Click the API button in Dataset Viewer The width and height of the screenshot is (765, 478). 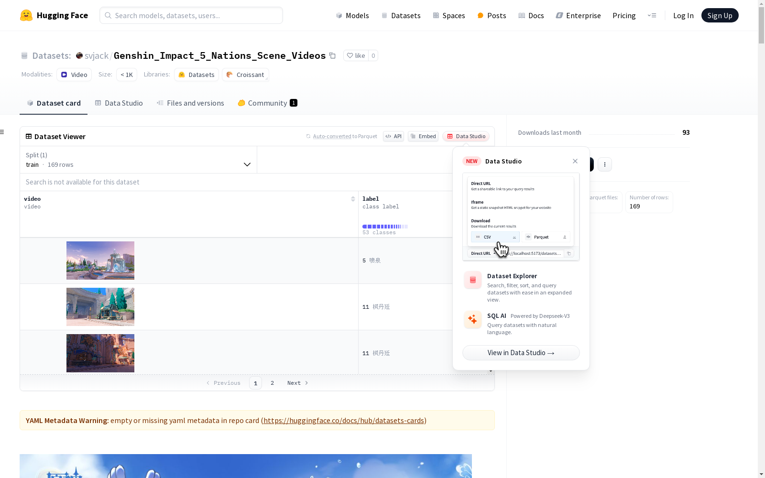point(393,136)
